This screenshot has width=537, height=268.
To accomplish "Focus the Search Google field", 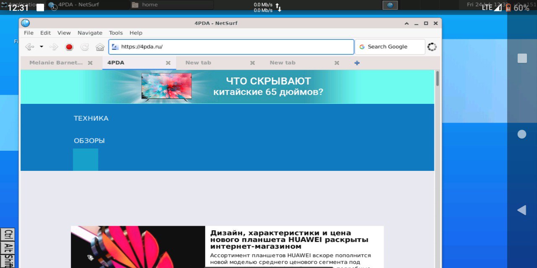I will click(x=390, y=47).
